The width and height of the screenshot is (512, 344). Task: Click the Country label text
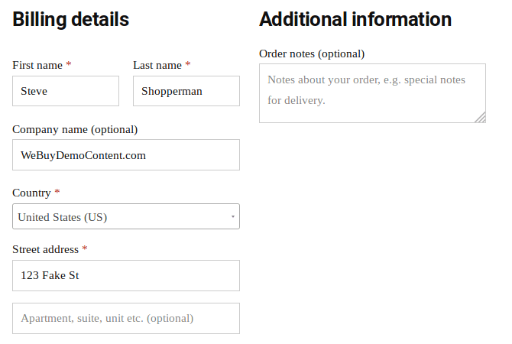coord(31,193)
